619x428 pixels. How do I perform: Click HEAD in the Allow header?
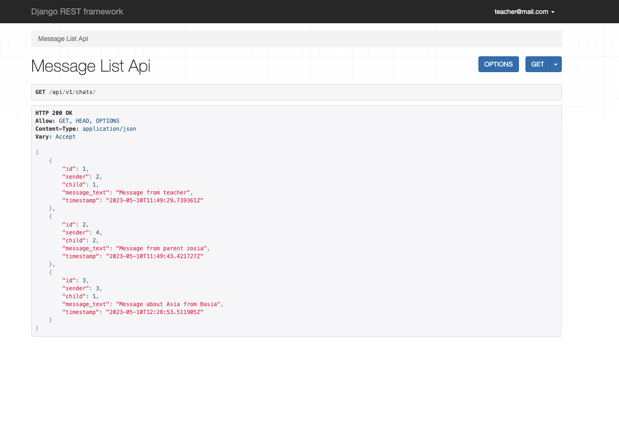pos(82,120)
